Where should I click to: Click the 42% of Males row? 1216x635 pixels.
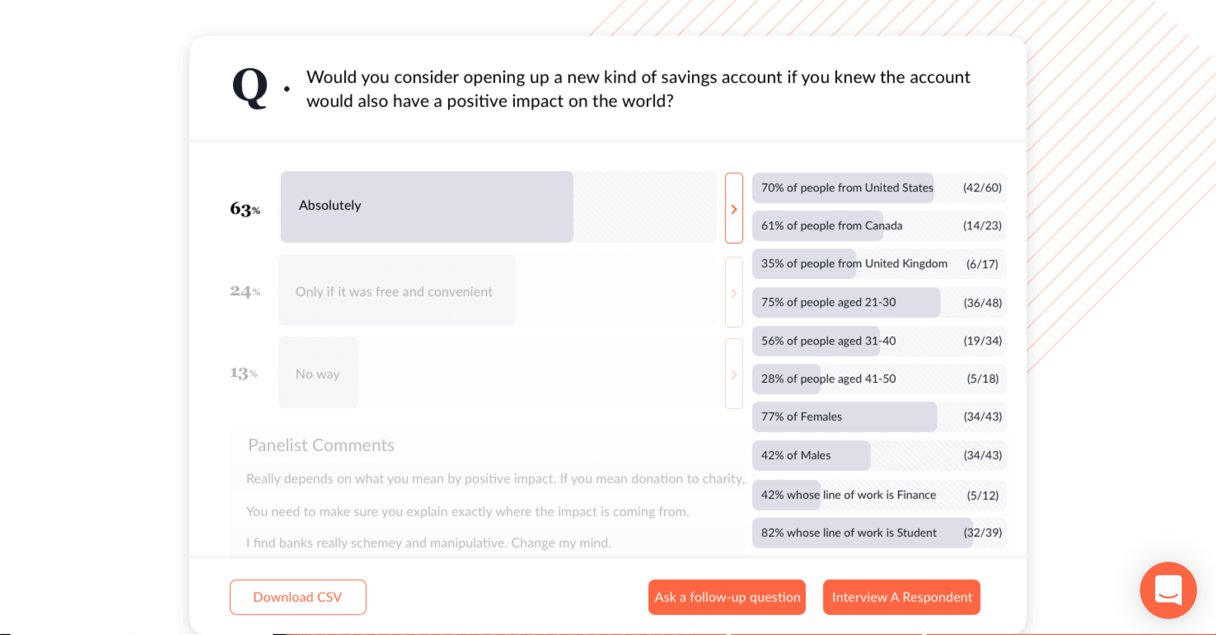[x=879, y=456]
